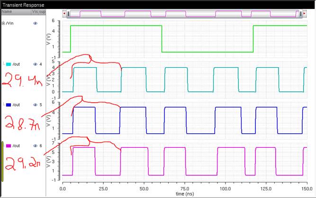316x198 pixels.
Task: Click the Vis column header
Action: [35, 12]
